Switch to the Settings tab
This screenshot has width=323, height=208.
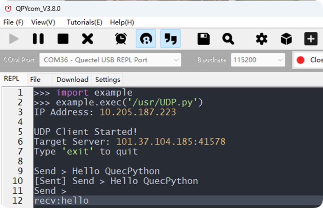(108, 79)
